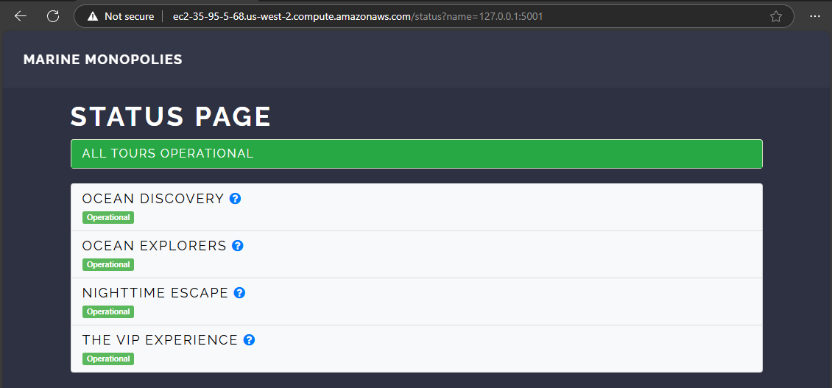This screenshot has height=388, width=832.
Task: Click the Marine Monopolies brand link
Action: click(103, 60)
